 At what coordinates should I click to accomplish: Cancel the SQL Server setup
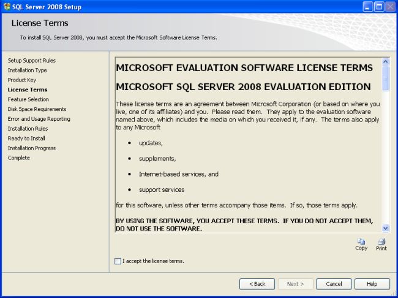[x=334, y=284]
